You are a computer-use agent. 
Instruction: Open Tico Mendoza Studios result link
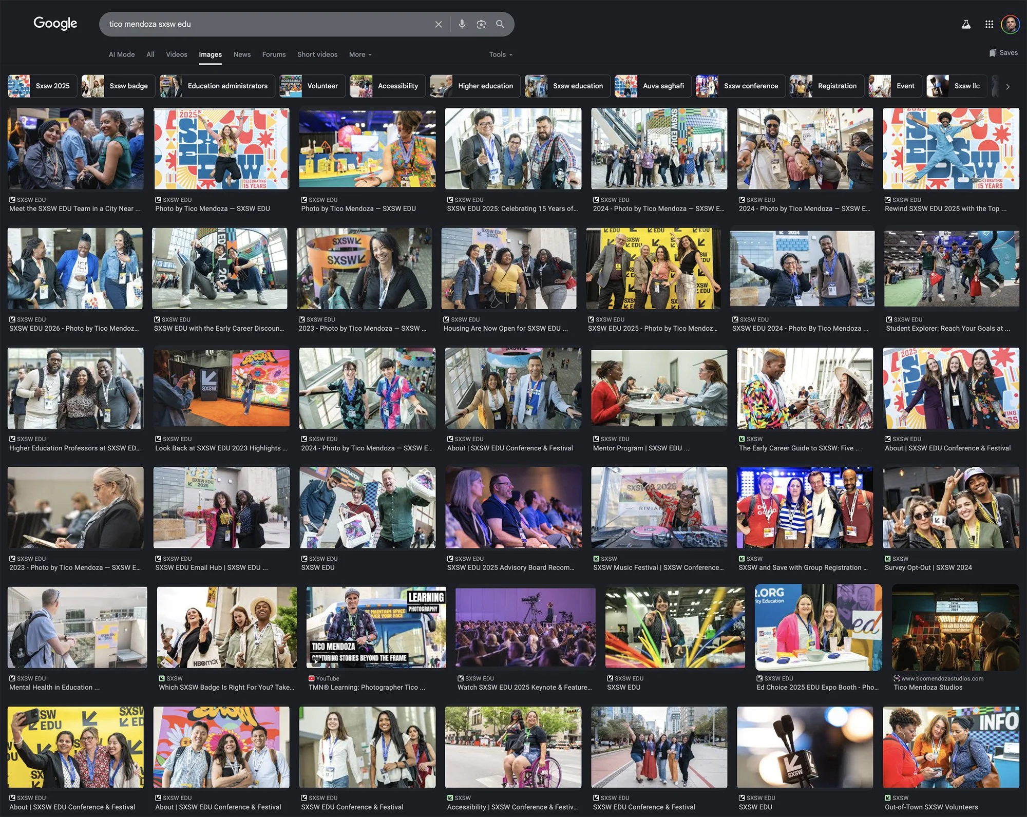(x=928, y=687)
